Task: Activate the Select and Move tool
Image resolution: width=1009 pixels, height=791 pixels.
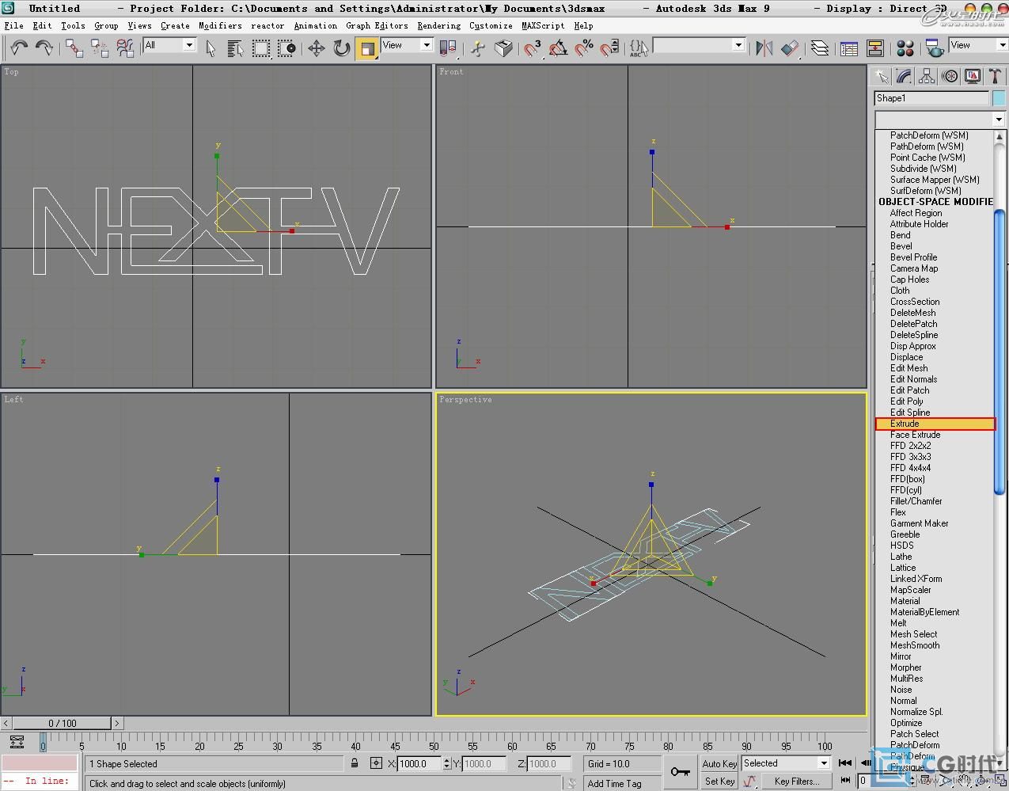Action: coord(316,48)
